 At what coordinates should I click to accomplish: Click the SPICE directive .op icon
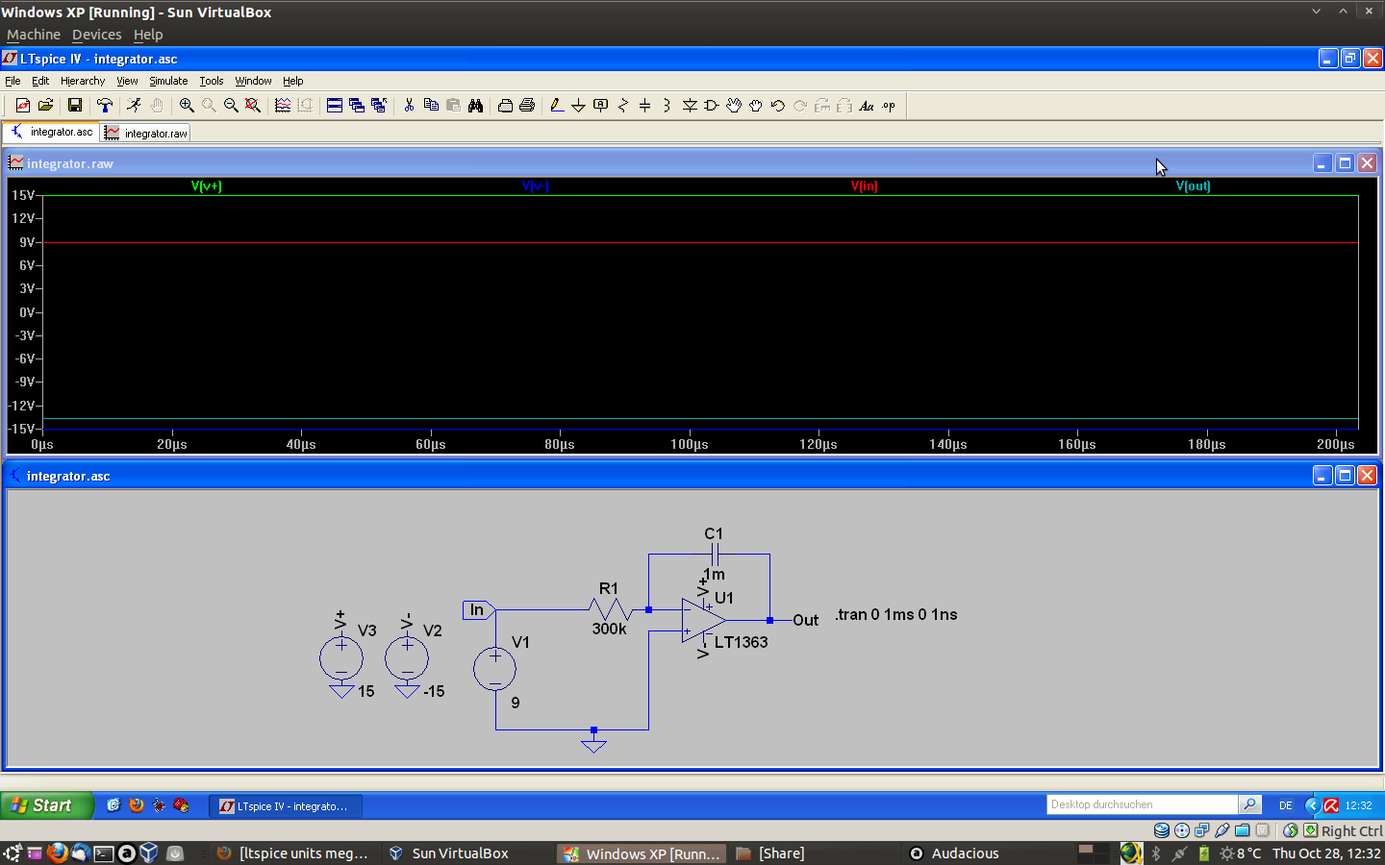click(x=889, y=106)
